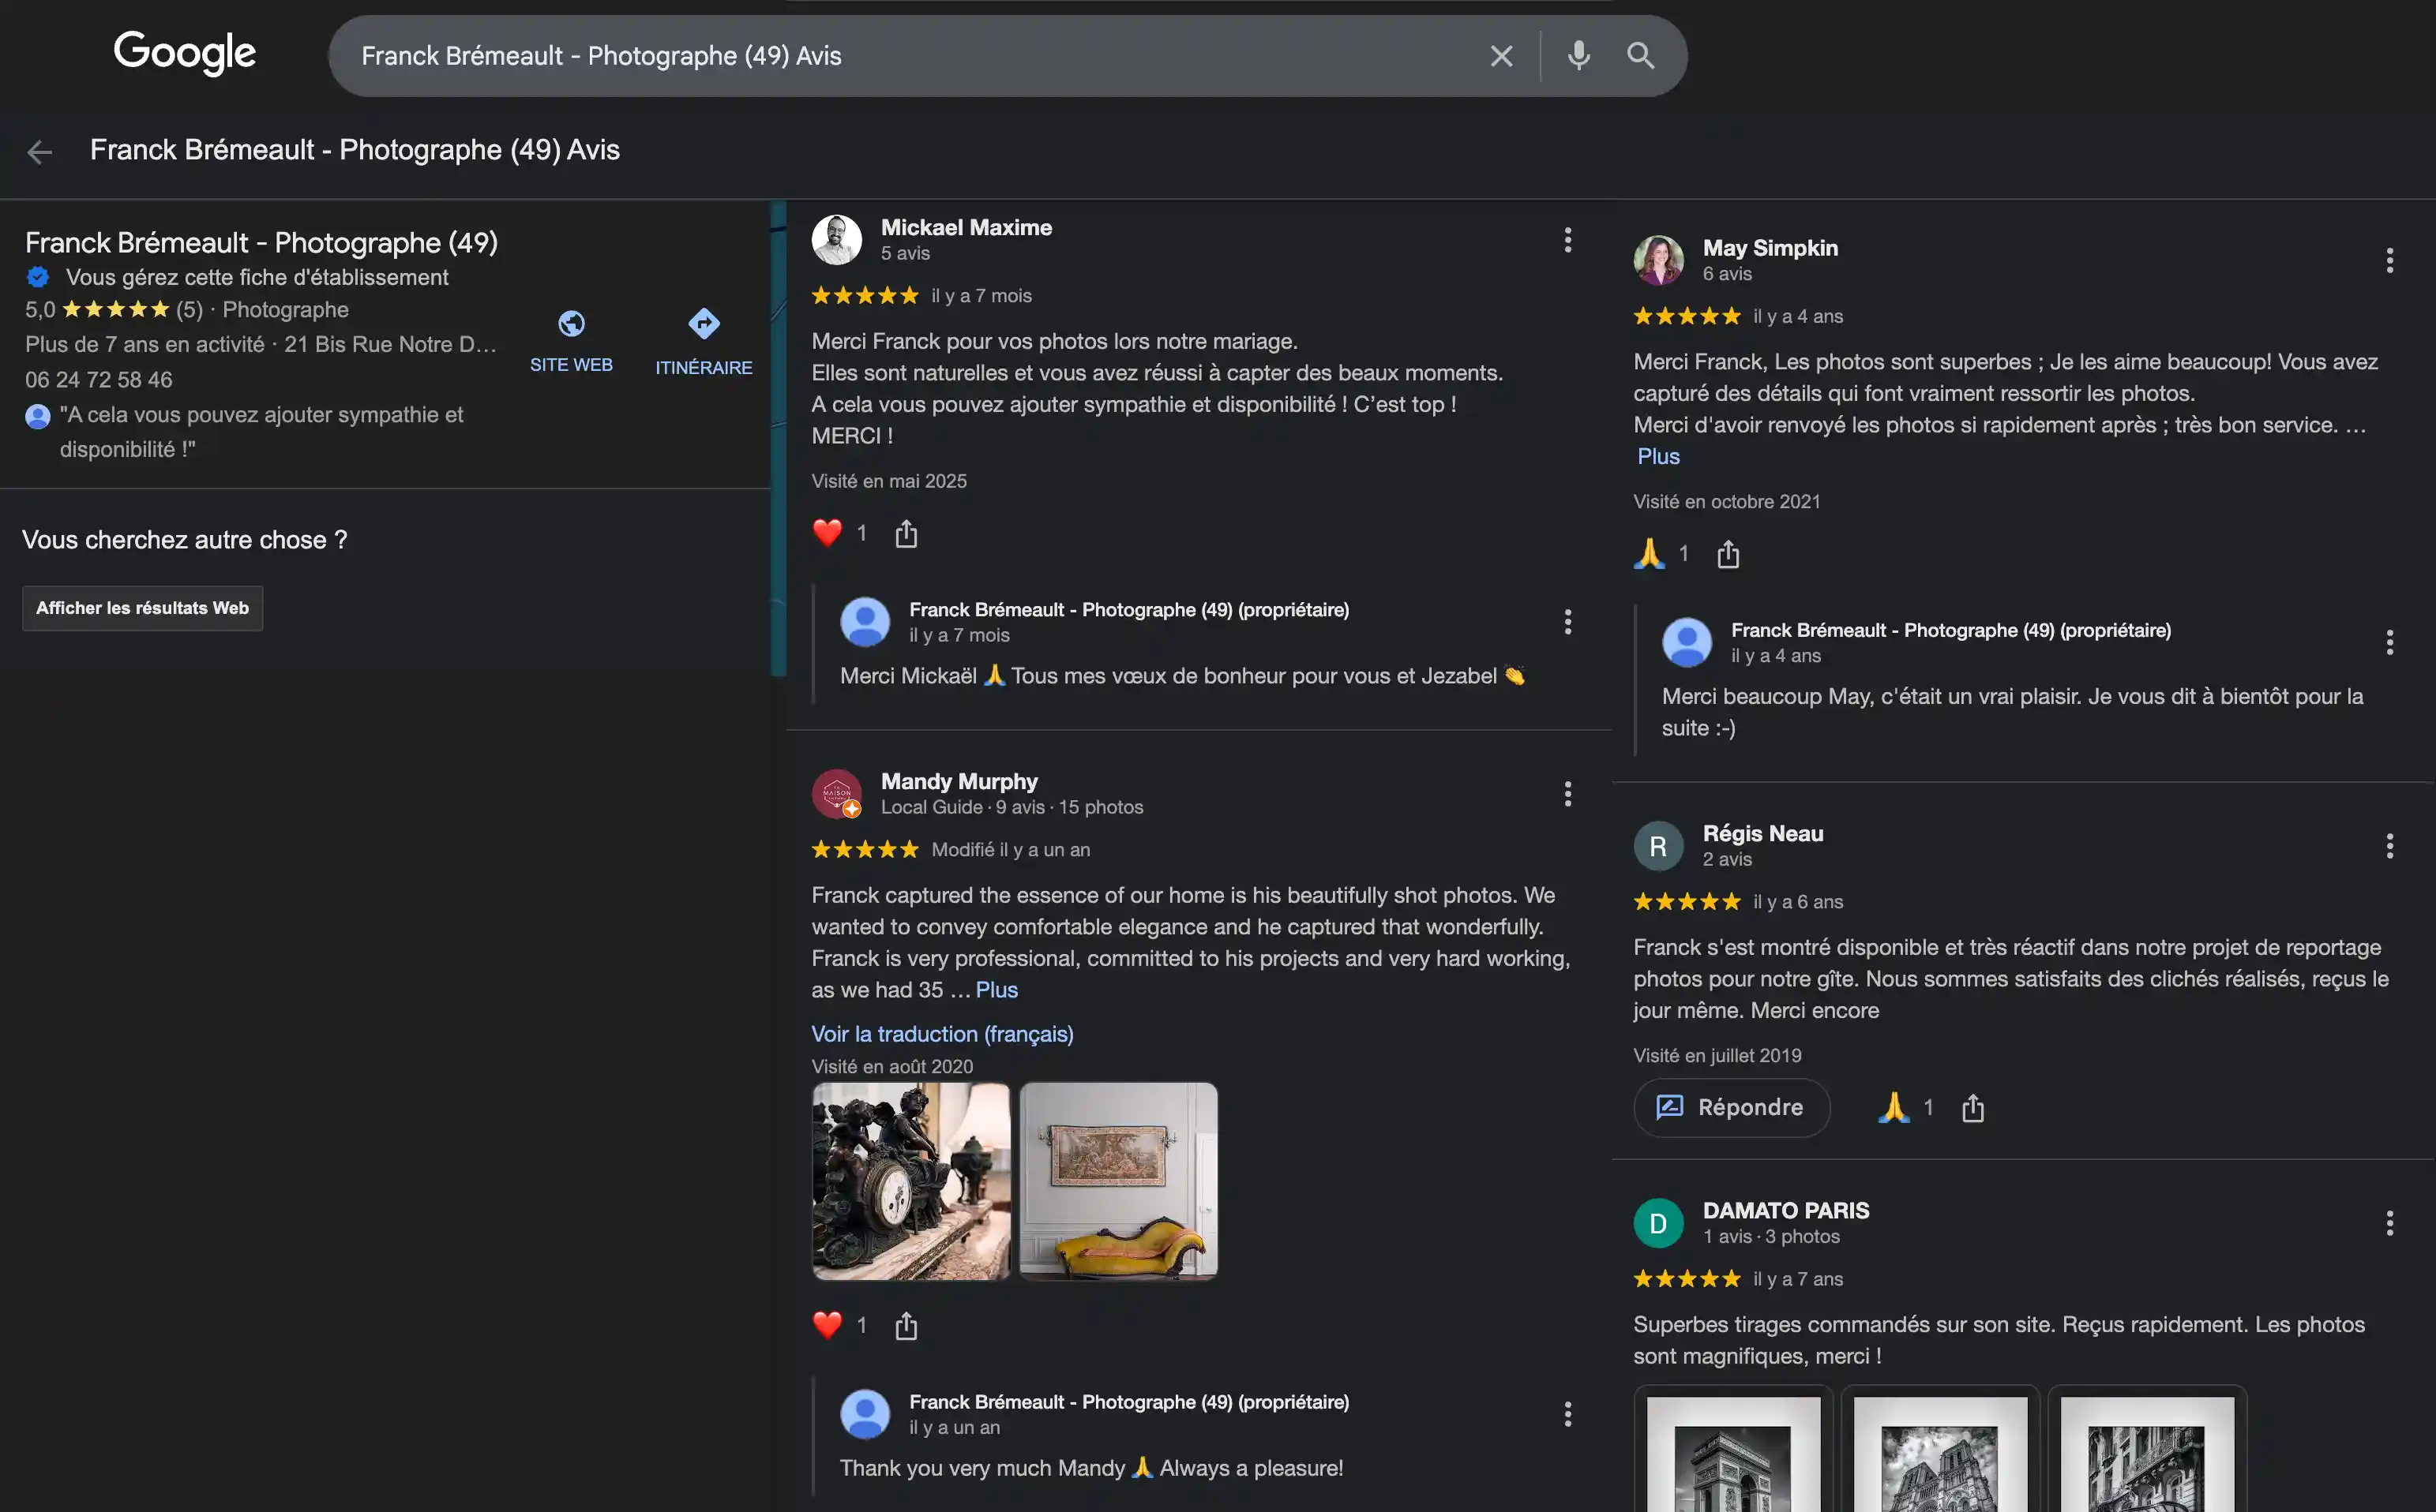Open DAMATO PARIS third building photo

tap(2148, 1448)
